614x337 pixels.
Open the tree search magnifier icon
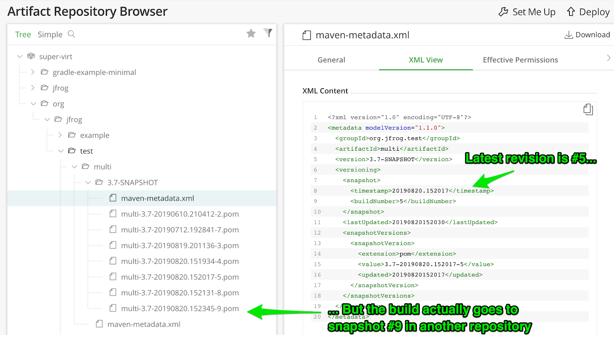[71, 34]
